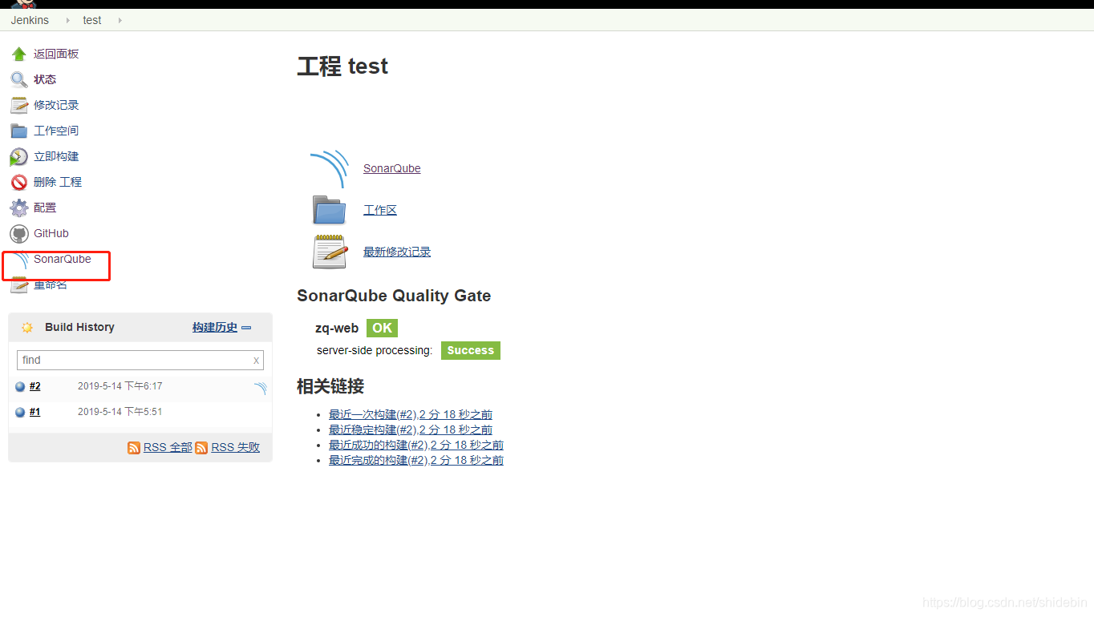Screen dimensions: 1094x617
Task: Click the blue status ball for build #1
Action: tap(20, 413)
